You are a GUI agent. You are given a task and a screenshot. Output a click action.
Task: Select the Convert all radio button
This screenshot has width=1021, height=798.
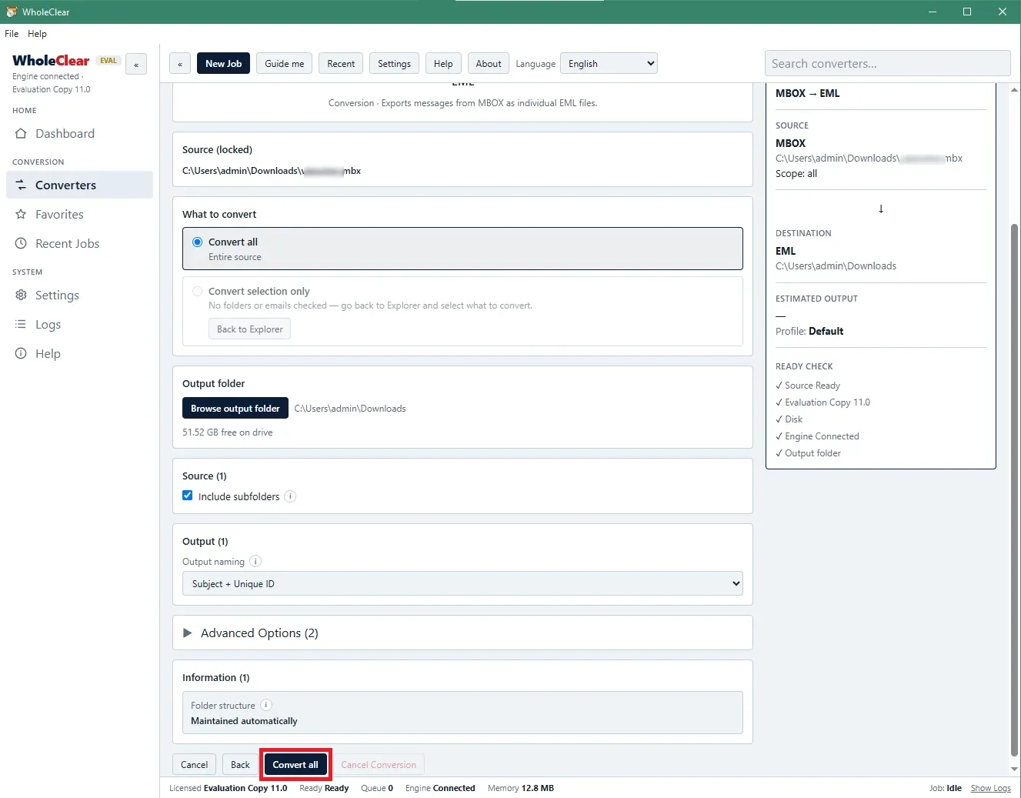[198, 242]
